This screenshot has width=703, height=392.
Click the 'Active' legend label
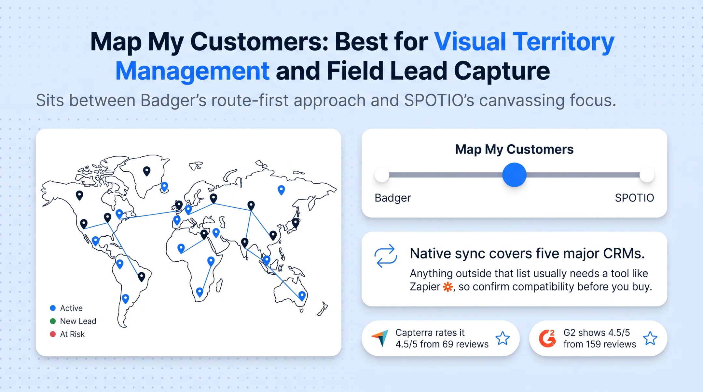pos(71,308)
